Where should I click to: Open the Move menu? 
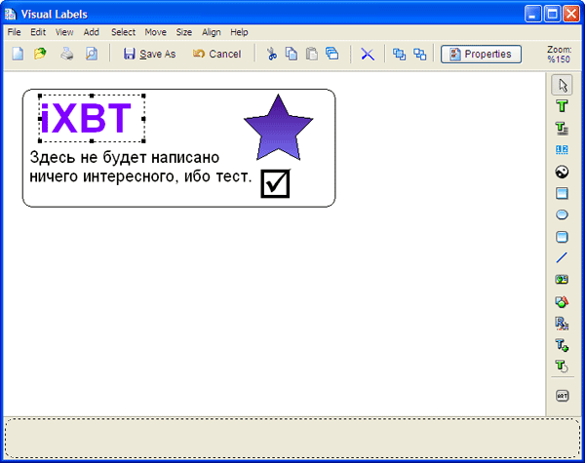pos(156,32)
